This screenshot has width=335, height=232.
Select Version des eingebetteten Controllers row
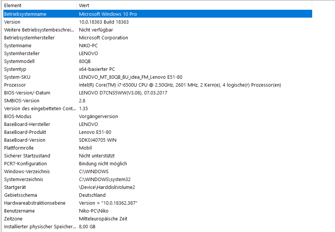(x=158, y=109)
